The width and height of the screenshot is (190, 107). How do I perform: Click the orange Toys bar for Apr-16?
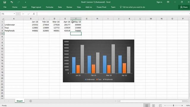tap(124, 68)
